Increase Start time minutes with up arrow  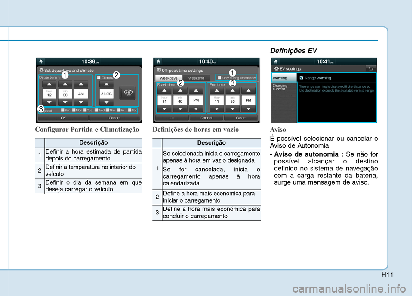point(180,91)
